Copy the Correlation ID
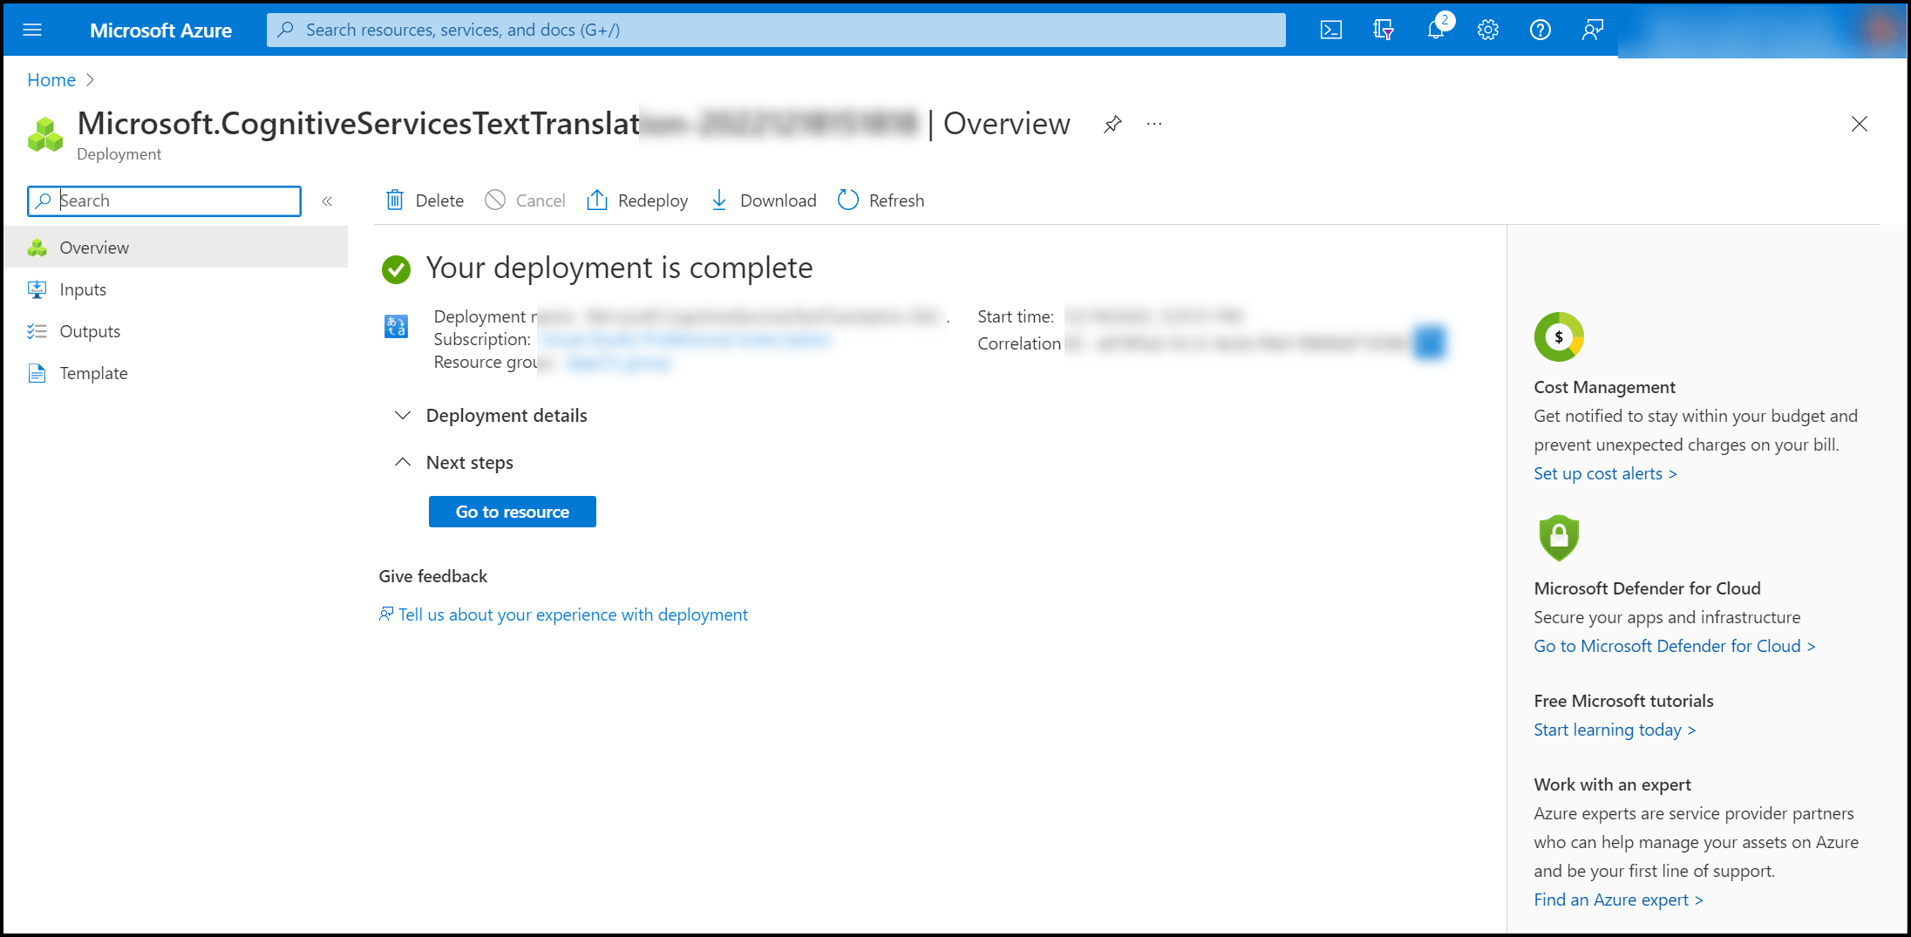 coord(1430,343)
